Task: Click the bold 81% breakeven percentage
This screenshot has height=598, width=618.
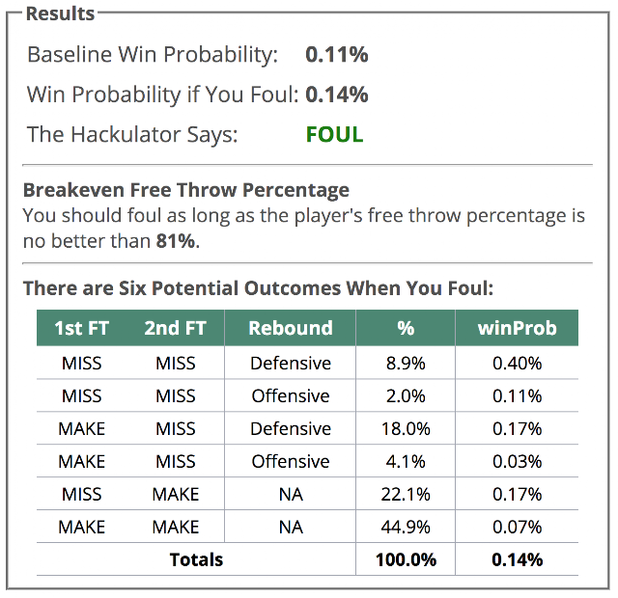Action: (176, 241)
